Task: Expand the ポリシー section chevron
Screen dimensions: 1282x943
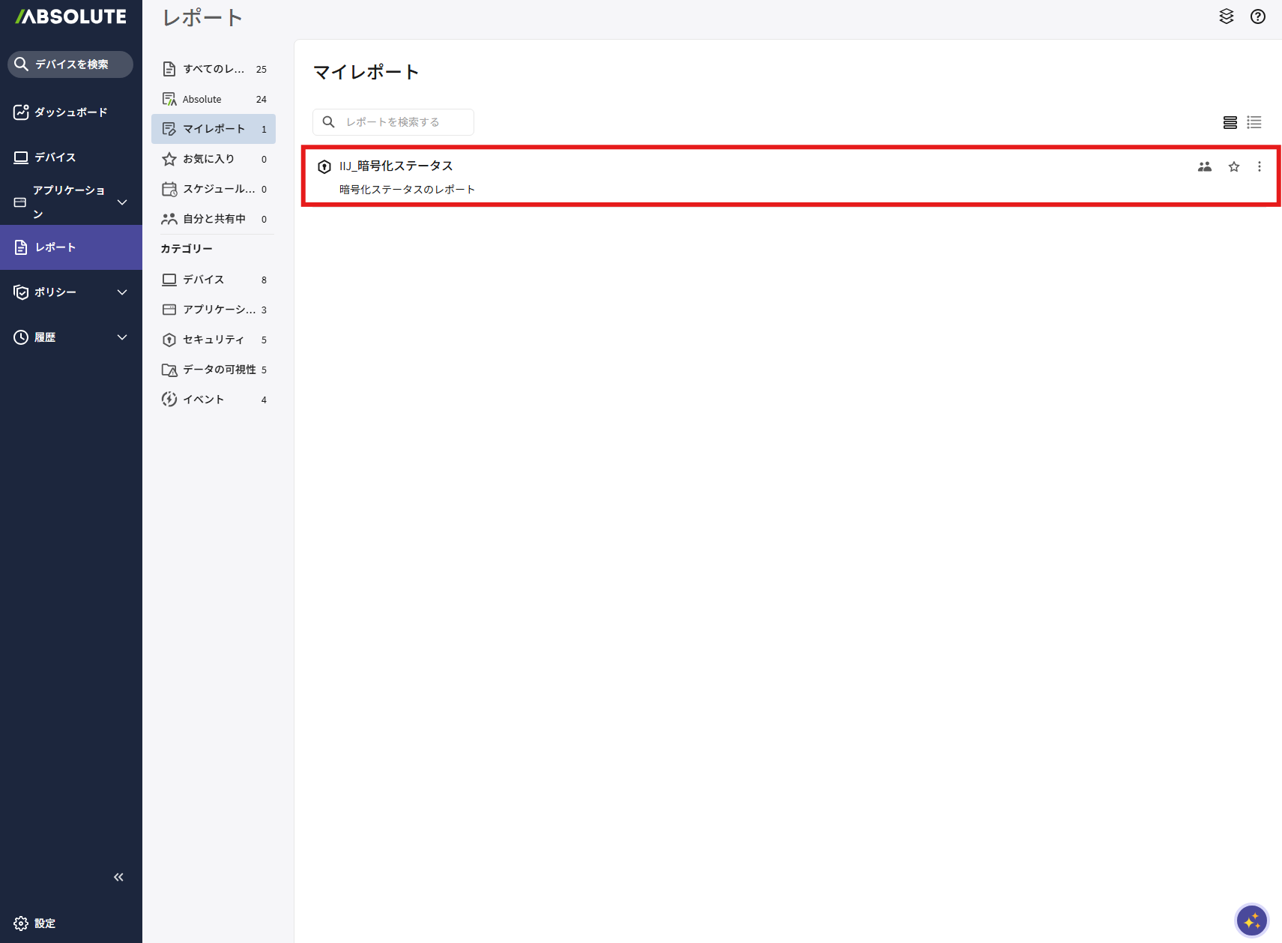Action: [122, 292]
